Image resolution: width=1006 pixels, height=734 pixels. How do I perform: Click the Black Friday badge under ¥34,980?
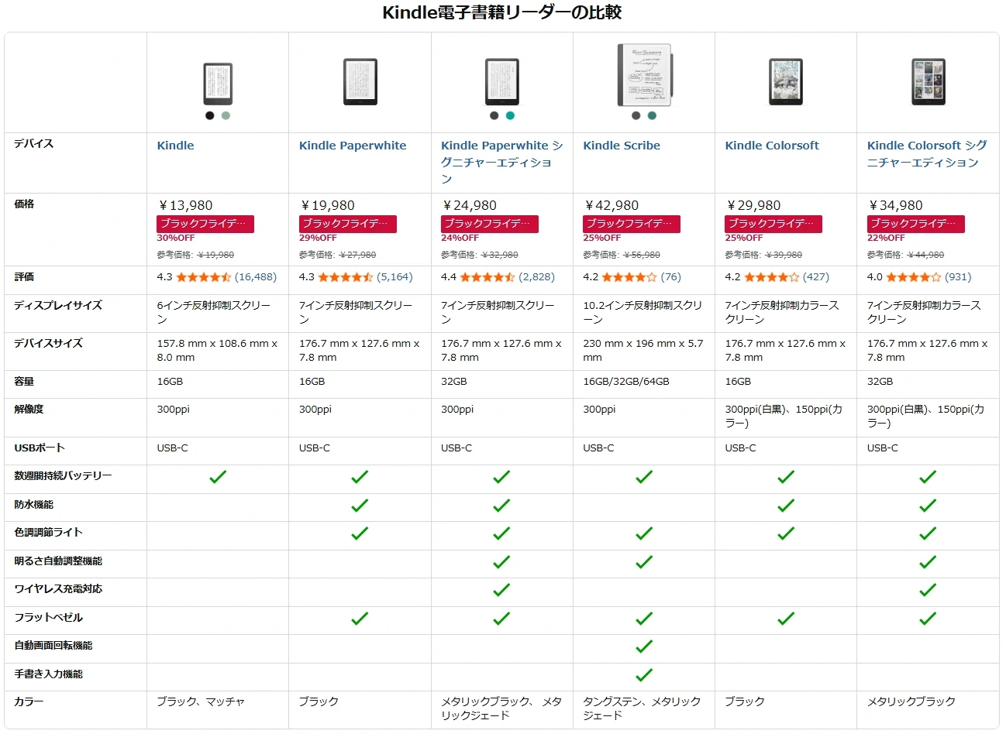(915, 224)
